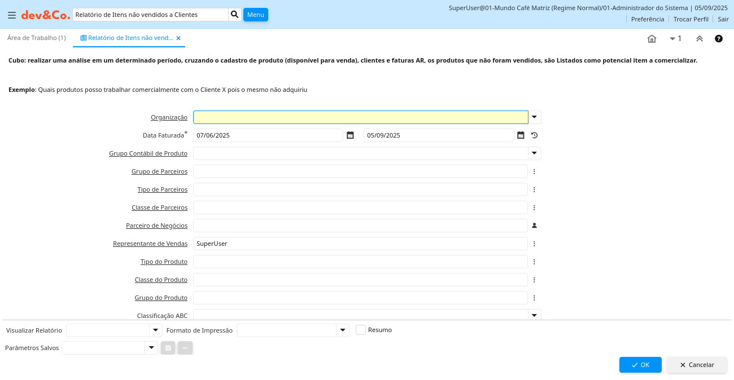Switch to Área de Trabalho tab
The height and width of the screenshot is (380, 734).
click(37, 38)
